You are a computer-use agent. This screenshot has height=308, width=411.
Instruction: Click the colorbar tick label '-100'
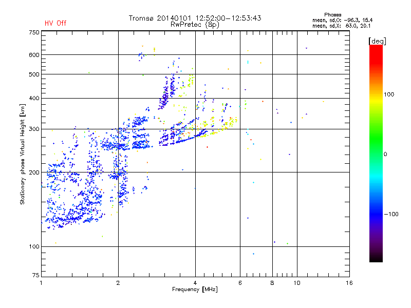point(391,214)
